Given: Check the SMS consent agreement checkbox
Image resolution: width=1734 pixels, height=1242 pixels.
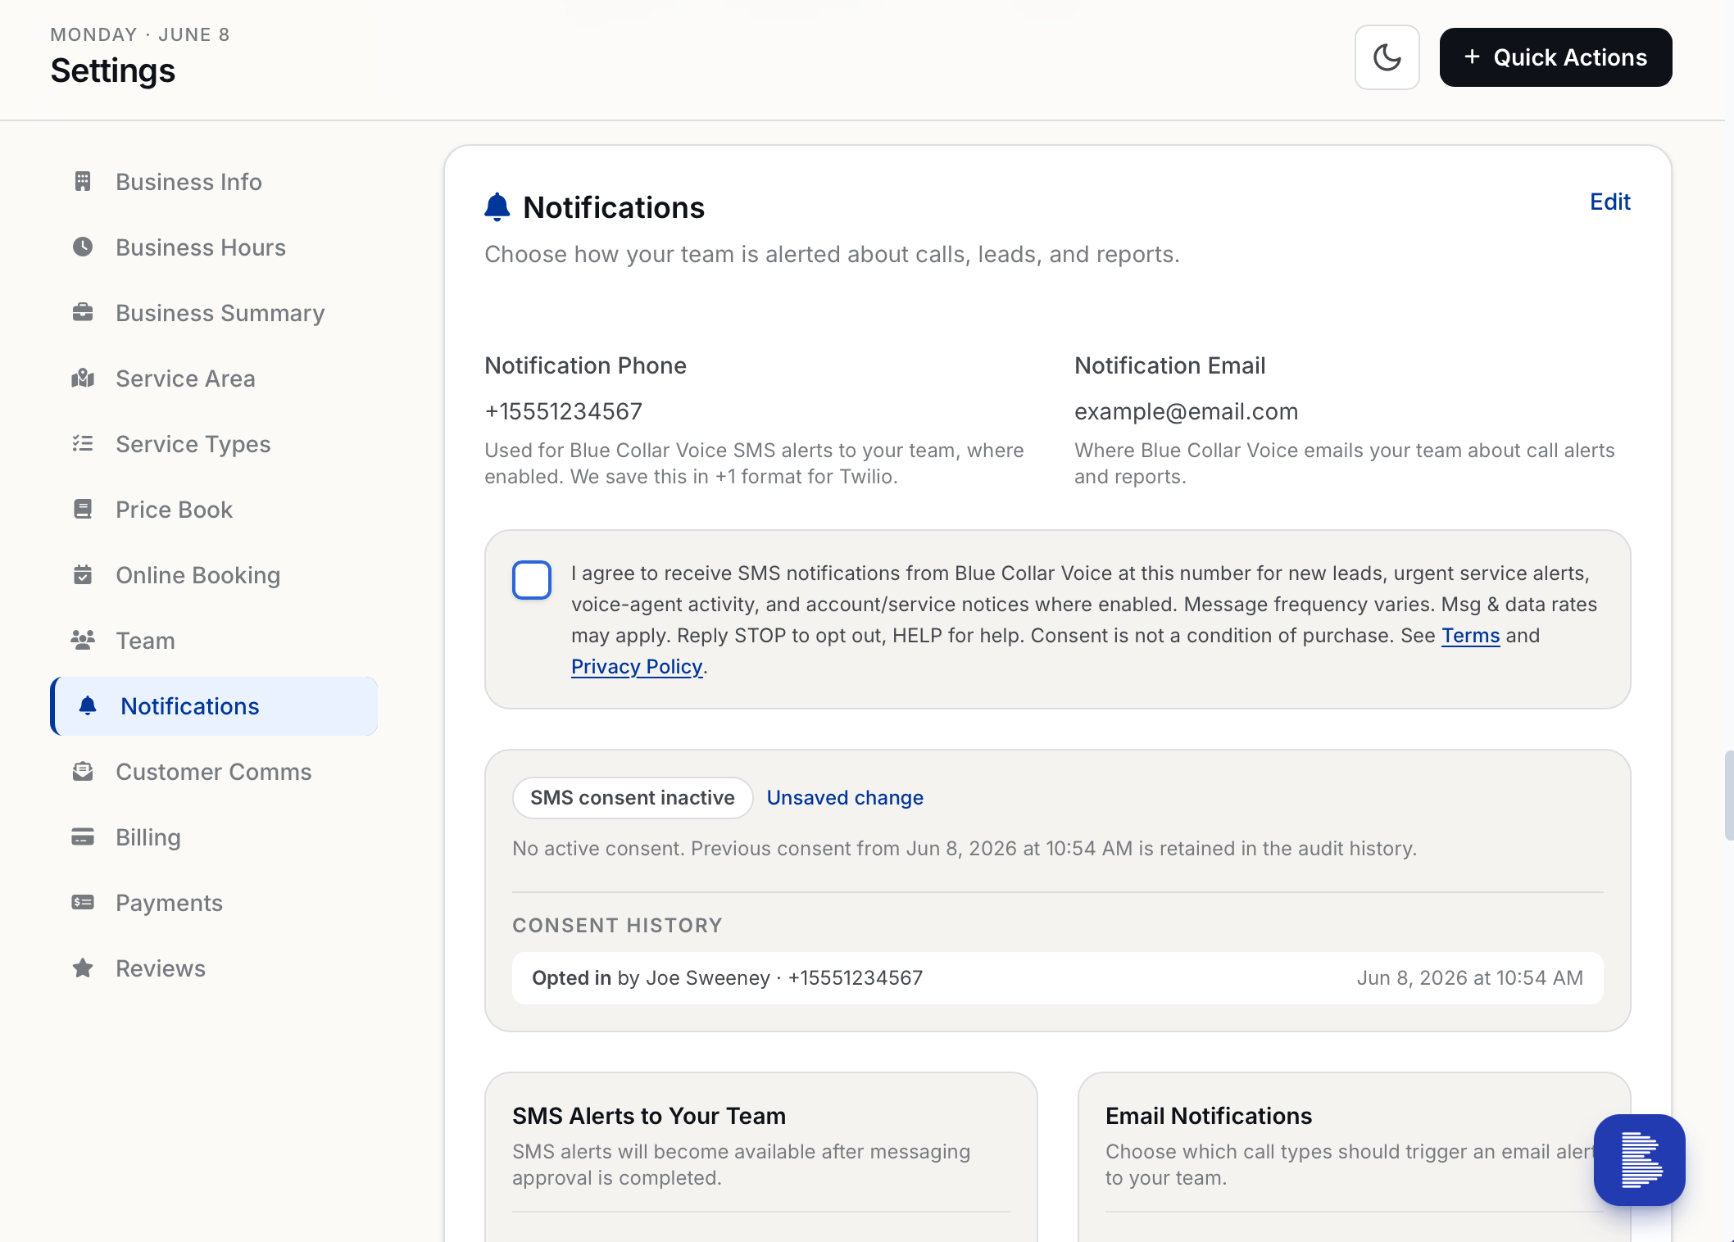Looking at the screenshot, I should tap(531, 580).
